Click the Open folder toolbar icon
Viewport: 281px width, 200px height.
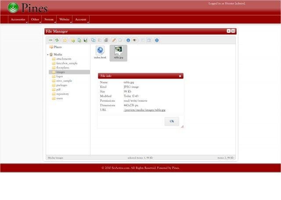(x=65, y=40)
